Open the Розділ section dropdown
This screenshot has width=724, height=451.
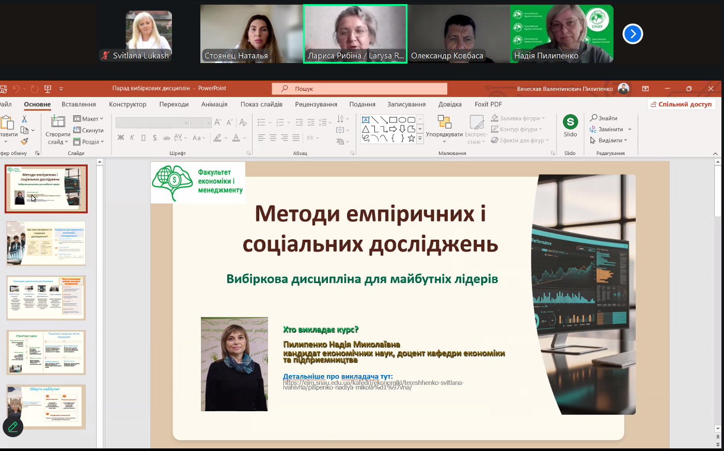tap(89, 142)
